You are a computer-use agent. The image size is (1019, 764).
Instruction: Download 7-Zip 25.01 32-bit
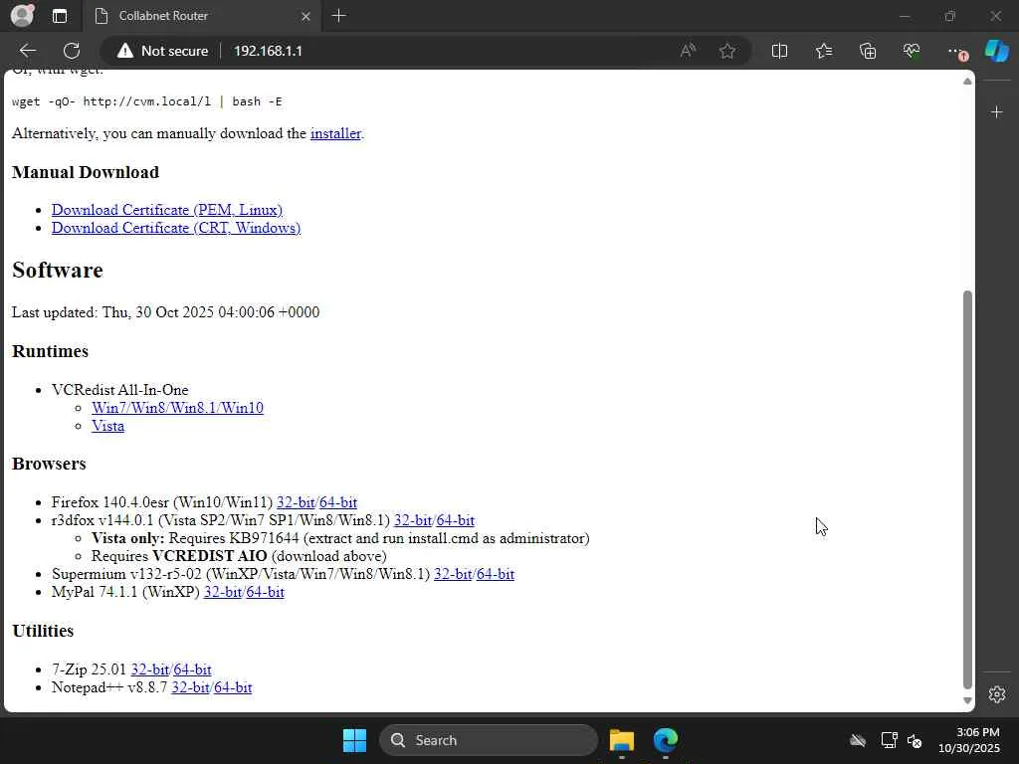[150, 669]
